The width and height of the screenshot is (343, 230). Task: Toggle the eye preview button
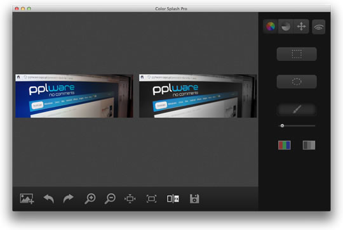click(x=318, y=27)
